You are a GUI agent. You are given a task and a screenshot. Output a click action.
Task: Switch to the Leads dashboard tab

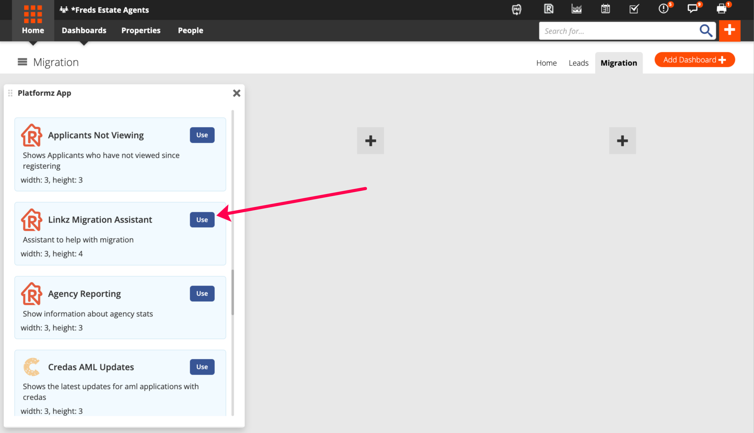point(579,63)
